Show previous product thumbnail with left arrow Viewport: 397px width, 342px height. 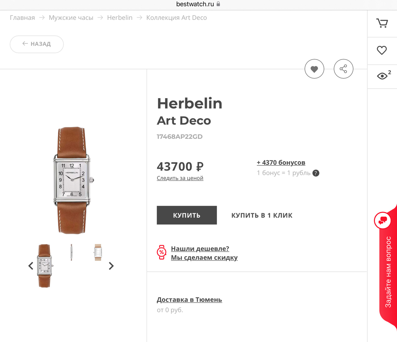(x=31, y=266)
